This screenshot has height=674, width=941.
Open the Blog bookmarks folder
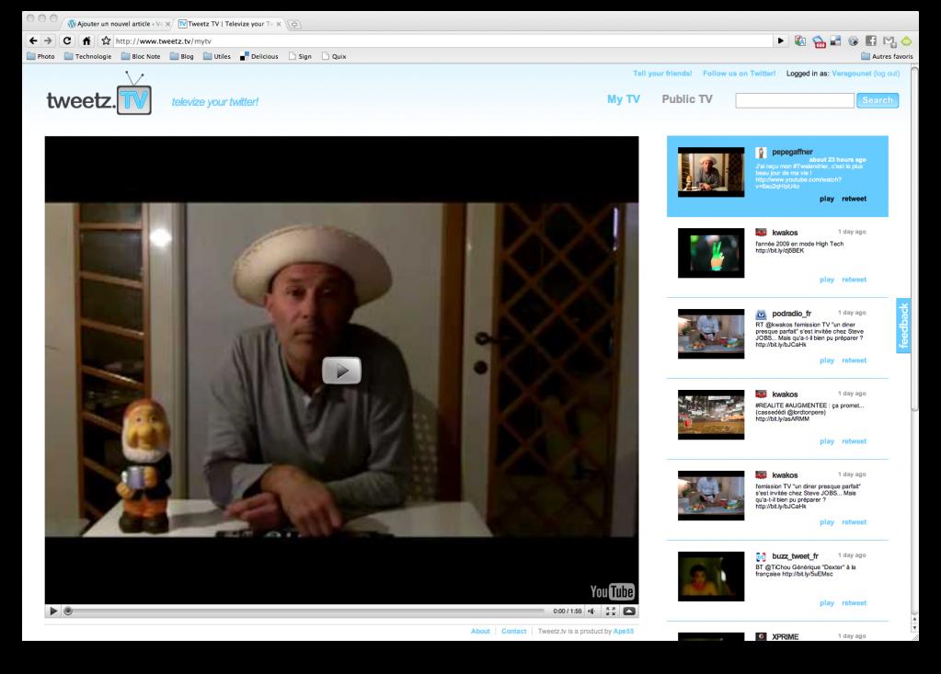(x=182, y=56)
